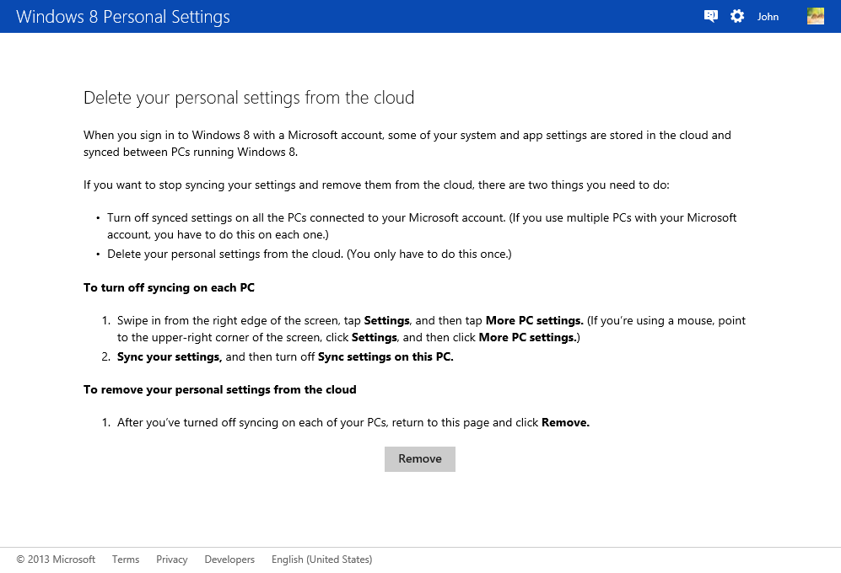Open the Privacy footer link
The width and height of the screenshot is (841, 573).
pos(171,559)
